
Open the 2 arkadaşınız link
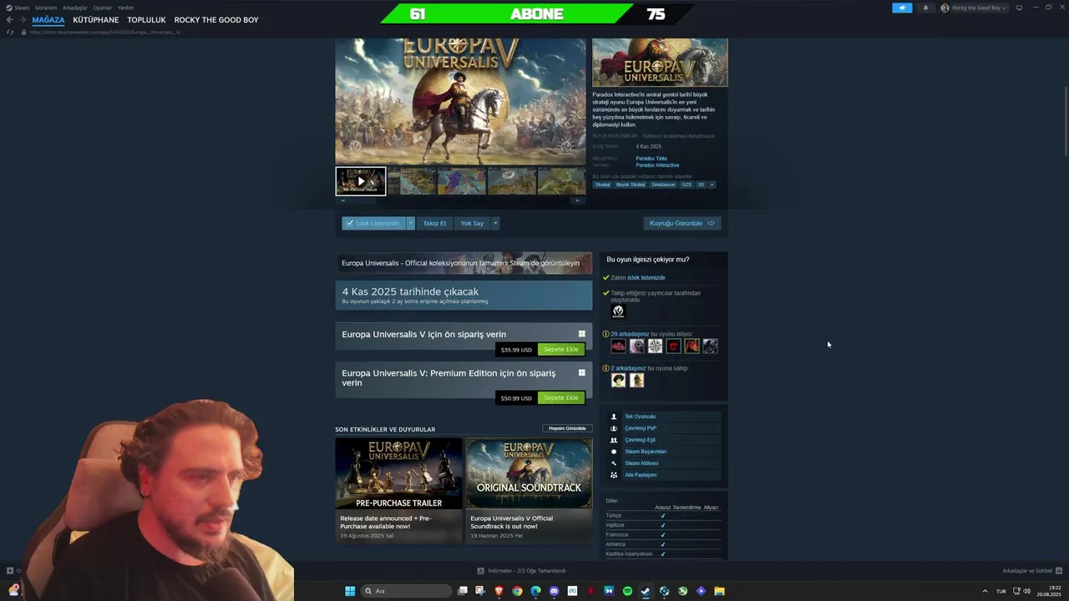pyautogui.click(x=628, y=368)
